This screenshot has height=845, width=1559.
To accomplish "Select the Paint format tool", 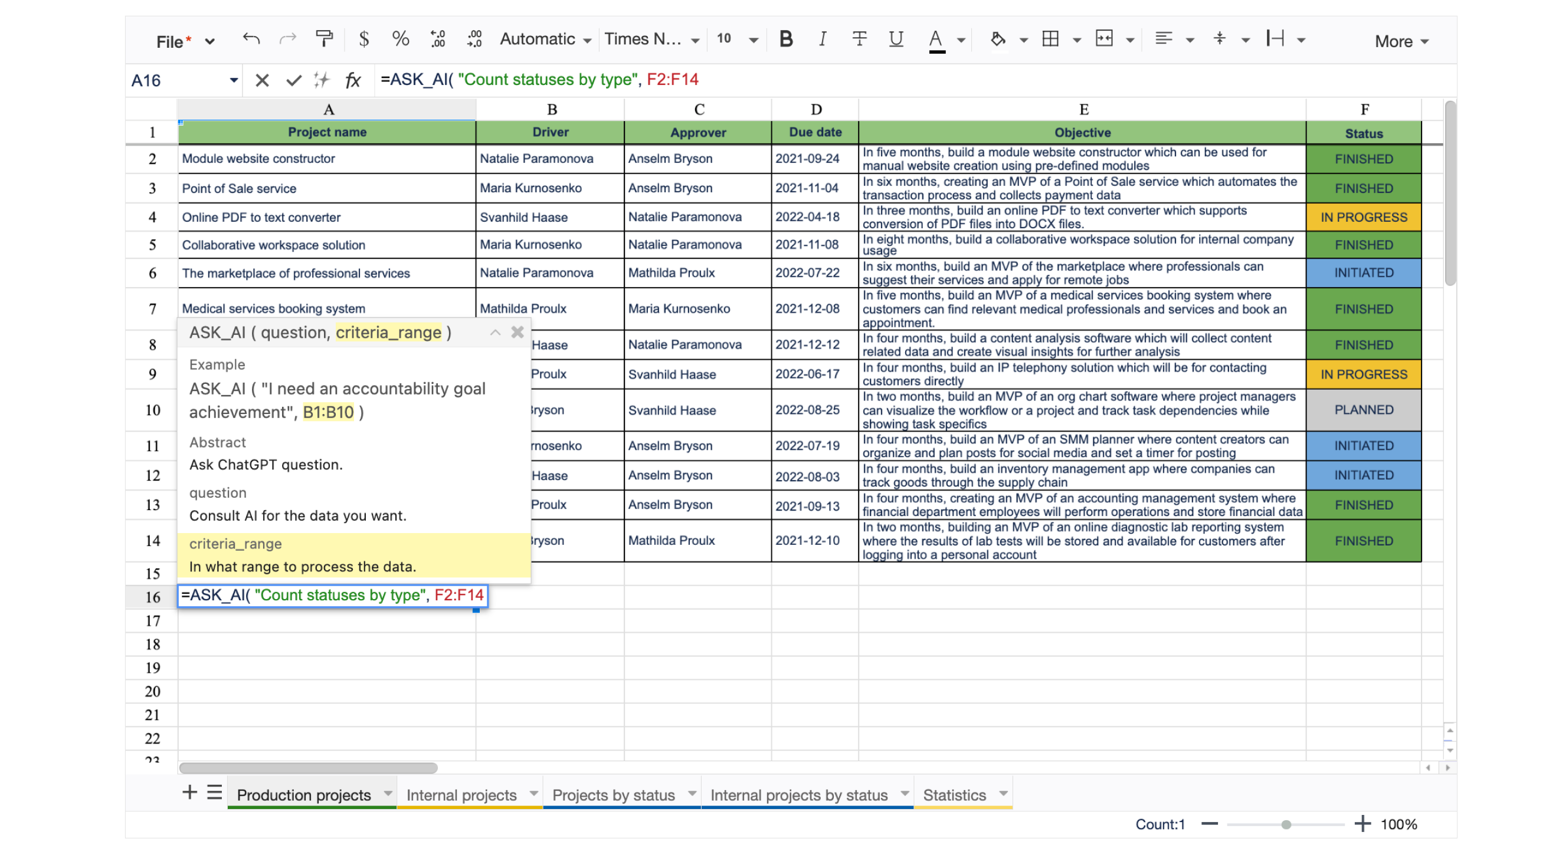I will [325, 40].
